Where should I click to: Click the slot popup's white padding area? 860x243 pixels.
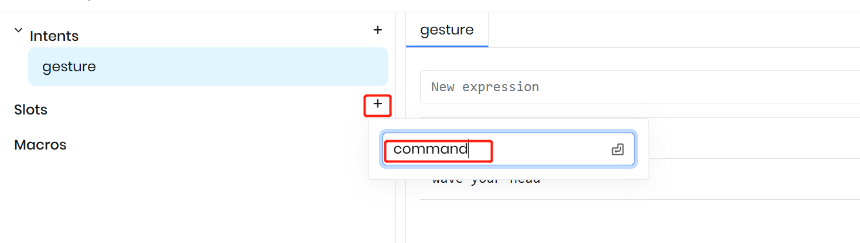(509, 173)
